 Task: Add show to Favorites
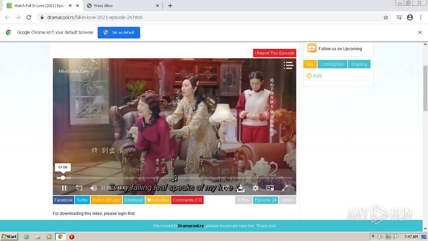tap(158, 200)
